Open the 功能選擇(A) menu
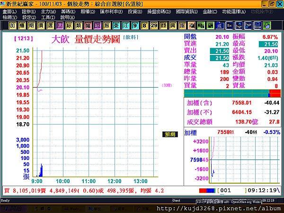The image size is (284, 213). [x=234, y=12]
